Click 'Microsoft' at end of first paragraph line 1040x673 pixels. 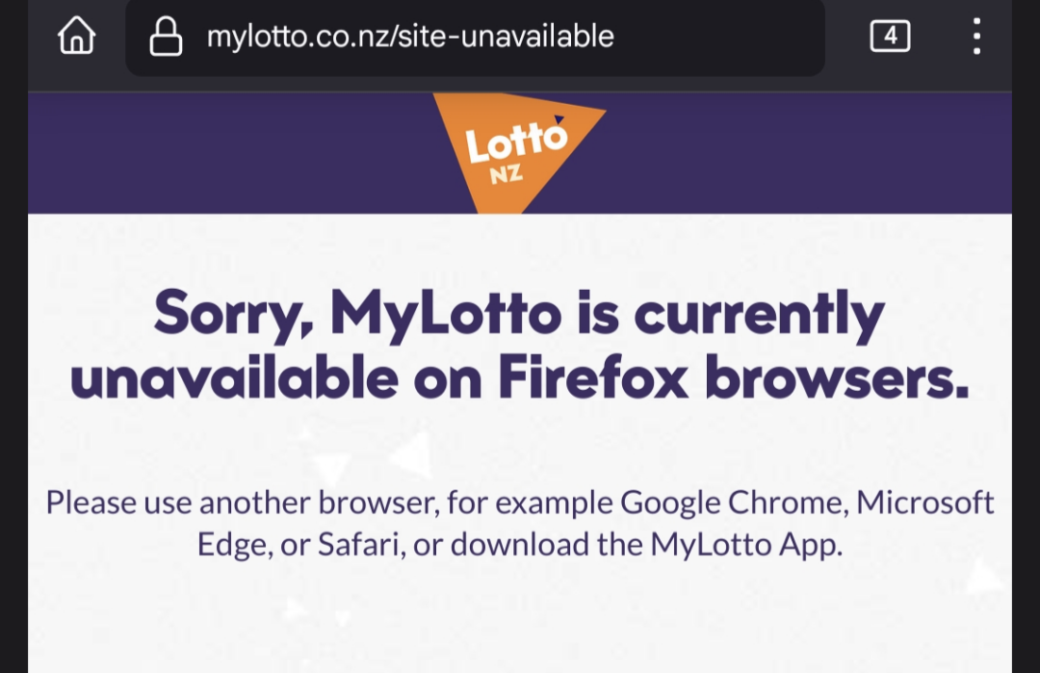[925, 502]
